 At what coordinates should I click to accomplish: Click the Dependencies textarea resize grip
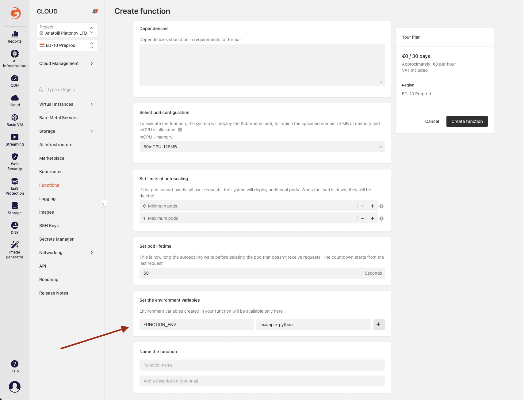[x=381, y=82]
